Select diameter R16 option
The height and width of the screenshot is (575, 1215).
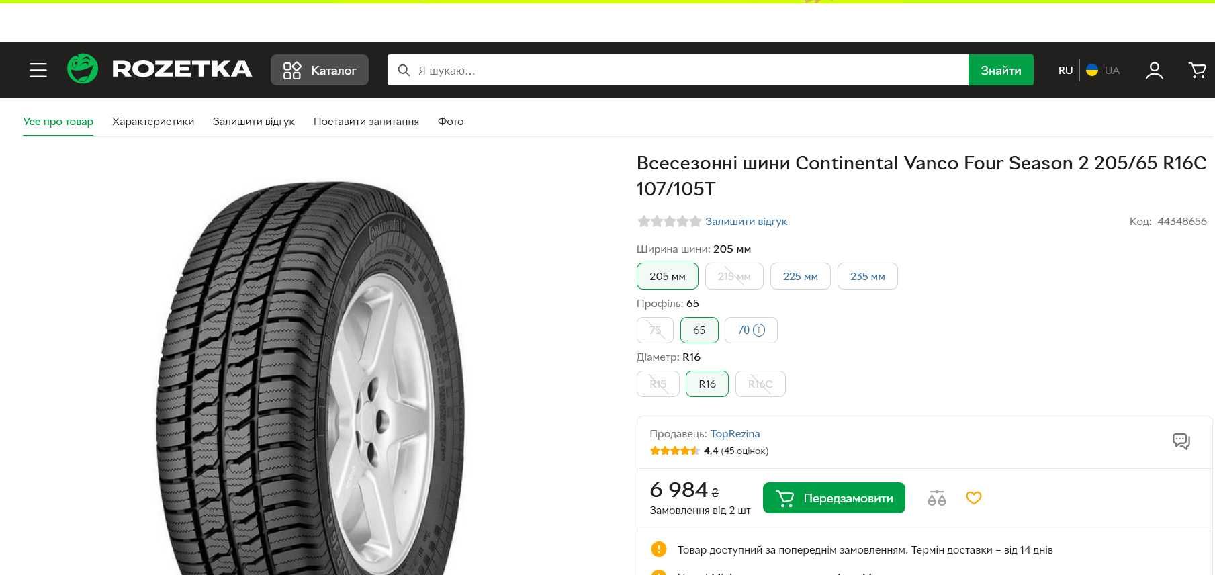[707, 384]
